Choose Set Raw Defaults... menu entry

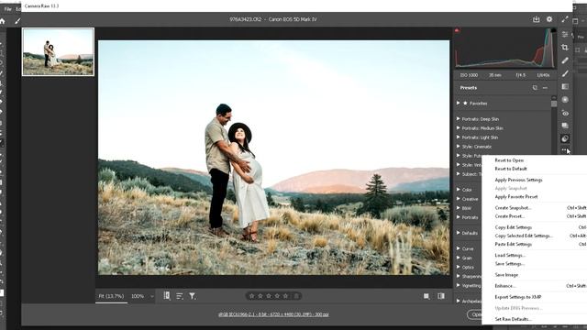point(514,319)
